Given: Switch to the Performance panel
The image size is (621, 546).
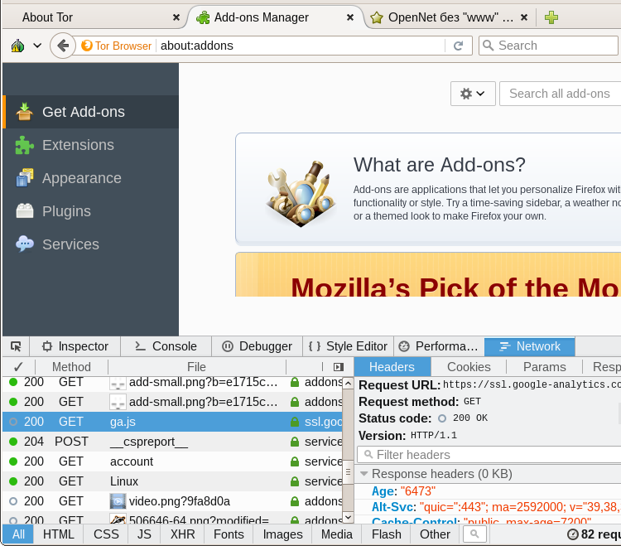Looking at the screenshot, I should coord(439,346).
